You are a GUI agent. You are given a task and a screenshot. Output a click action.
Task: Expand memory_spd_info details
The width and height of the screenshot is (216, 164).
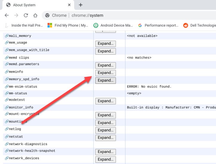pyautogui.click(x=105, y=80)
